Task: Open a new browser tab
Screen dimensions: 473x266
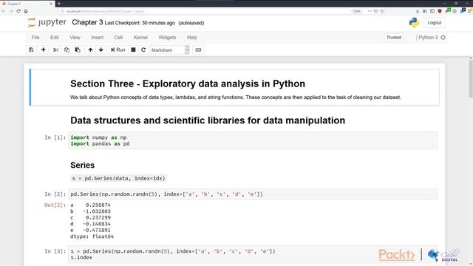Action: [x=59, y=4]
